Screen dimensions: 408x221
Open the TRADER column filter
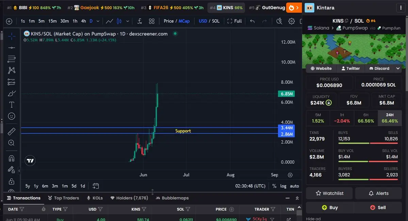tap(273, 209)
